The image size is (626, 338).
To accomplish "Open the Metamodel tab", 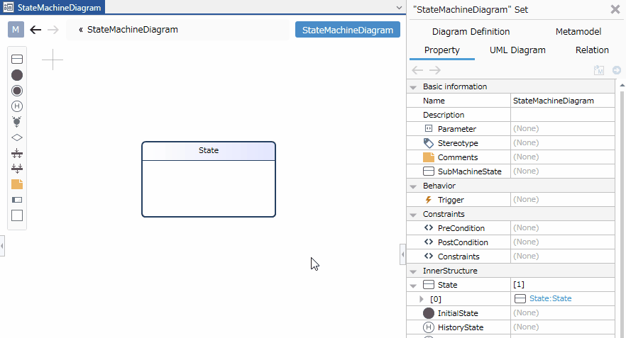I will tap(578, 31).
